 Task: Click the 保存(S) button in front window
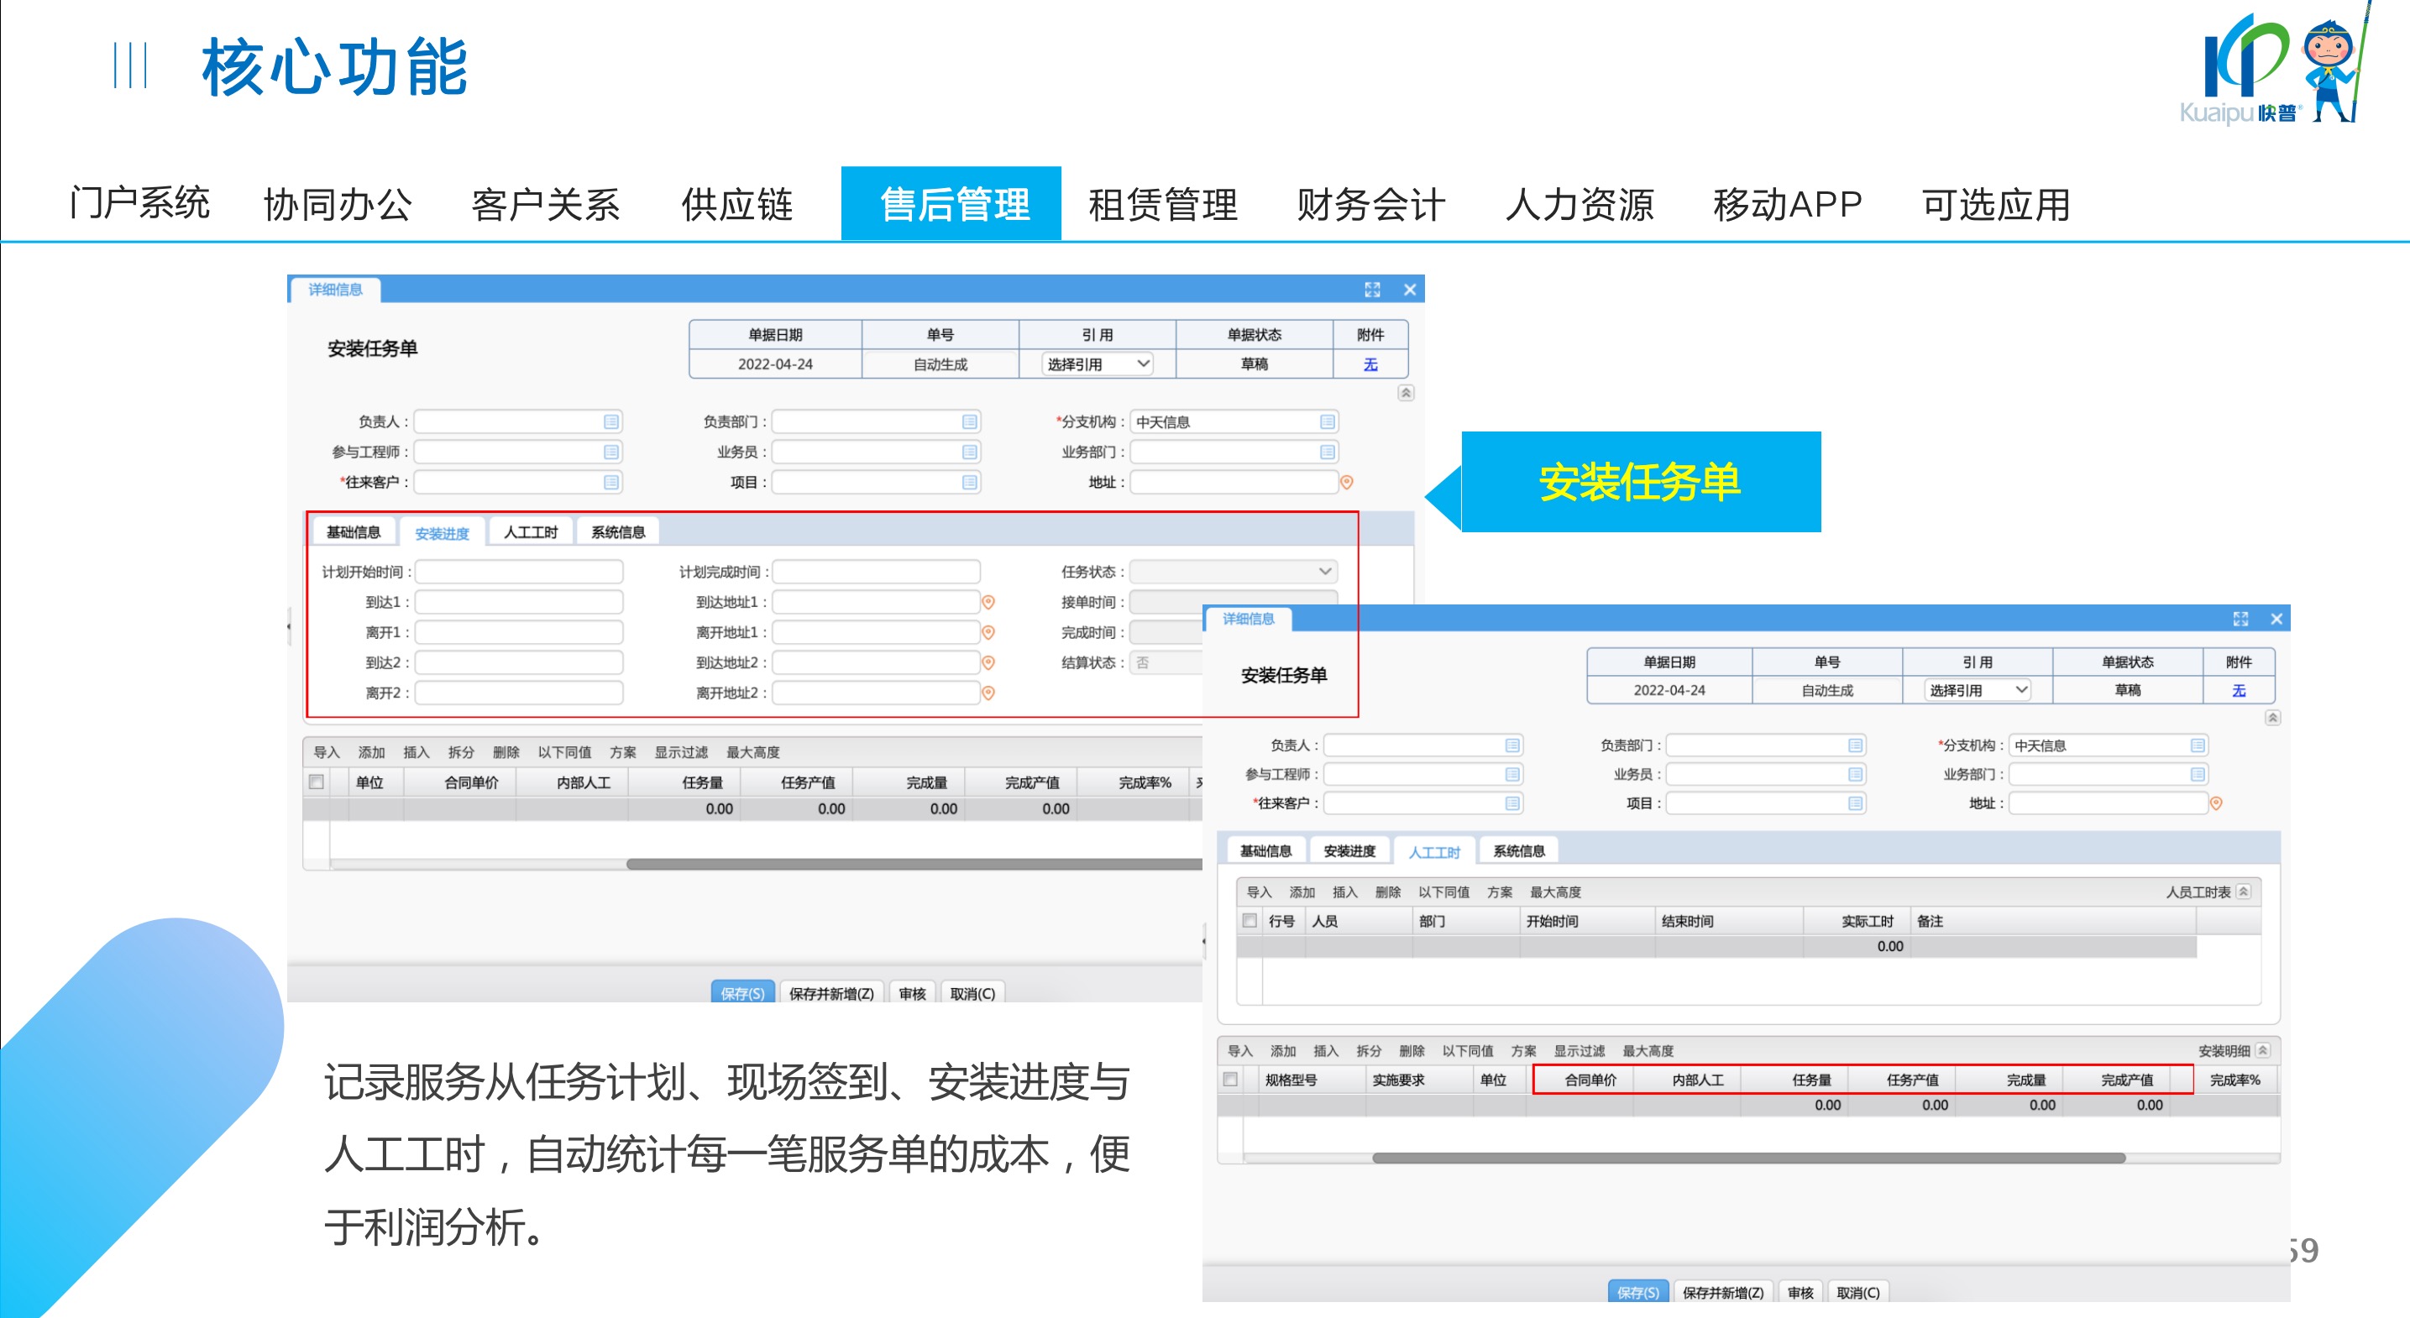coord(1637,1292)
